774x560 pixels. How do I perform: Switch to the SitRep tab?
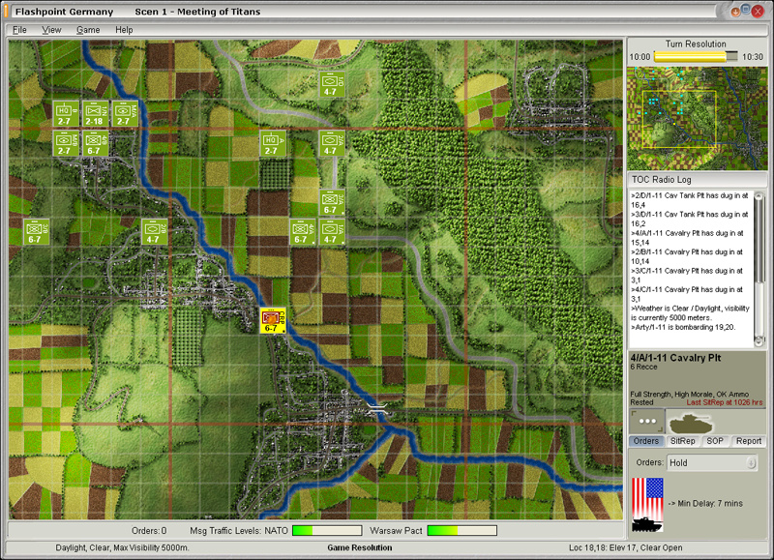click(x=681, y=441)
